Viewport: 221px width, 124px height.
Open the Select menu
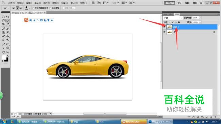pos(47,3)
